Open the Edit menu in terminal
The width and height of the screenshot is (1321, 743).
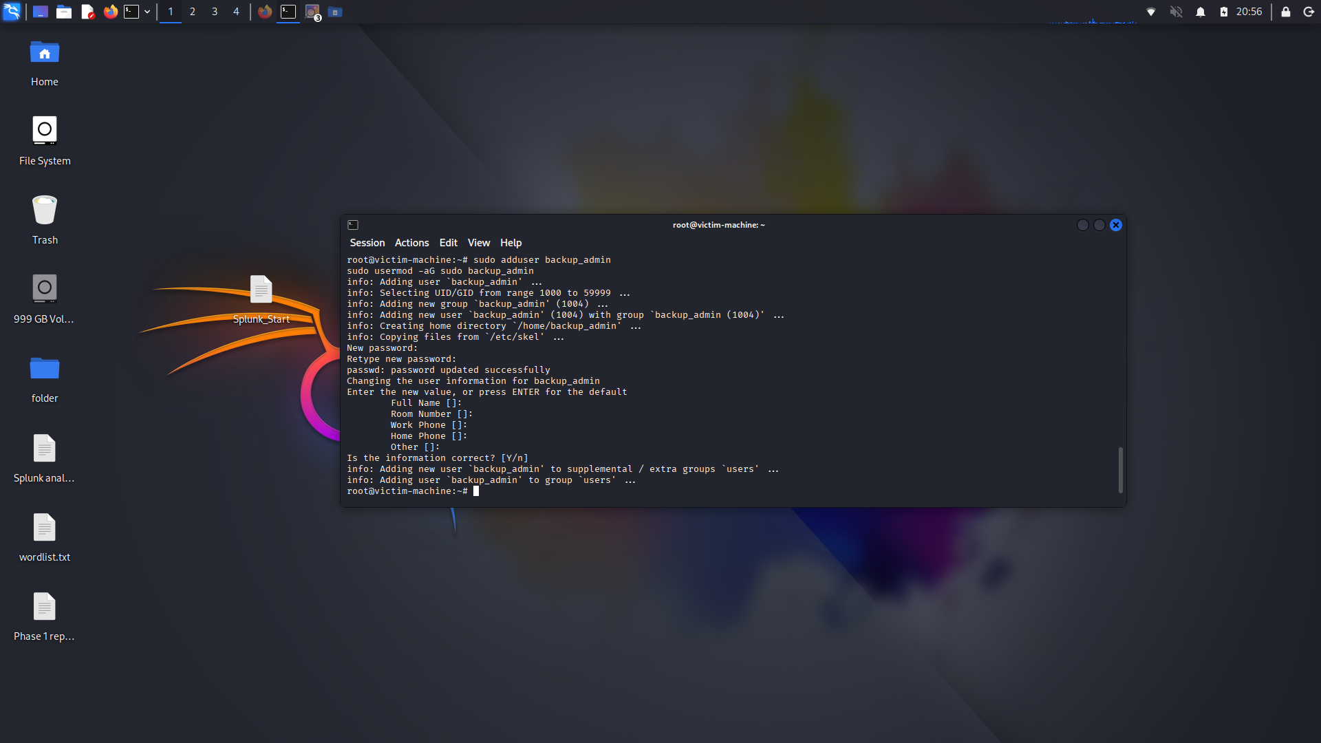click(x=448, y=243)
